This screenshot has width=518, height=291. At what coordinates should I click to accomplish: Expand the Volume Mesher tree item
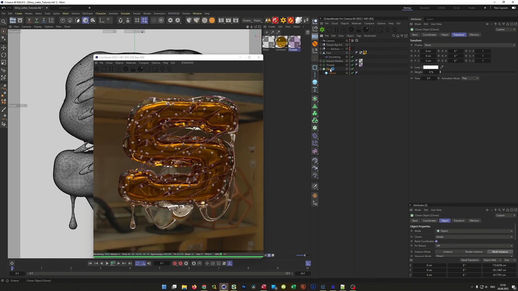tap(321, 61)
